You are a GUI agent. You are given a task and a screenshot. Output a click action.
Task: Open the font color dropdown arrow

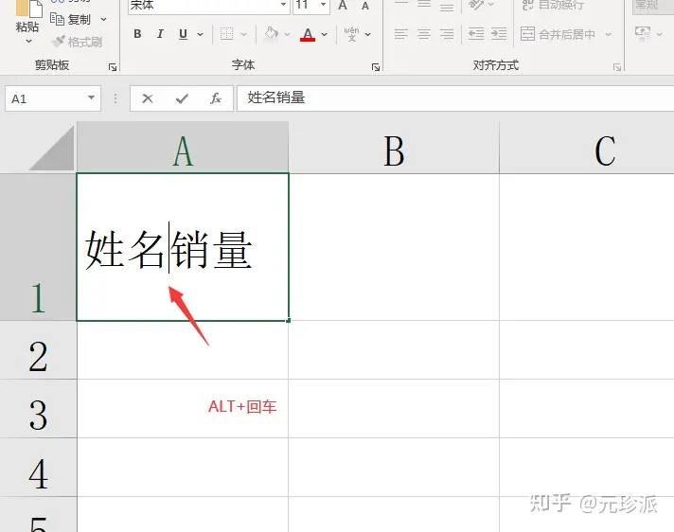[325, 34]
